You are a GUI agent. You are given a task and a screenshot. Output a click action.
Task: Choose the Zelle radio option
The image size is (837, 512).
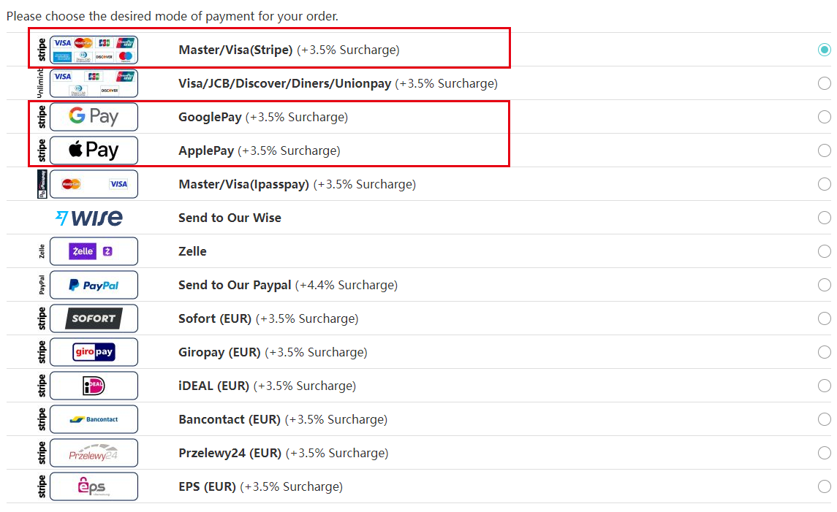[824, 251]
